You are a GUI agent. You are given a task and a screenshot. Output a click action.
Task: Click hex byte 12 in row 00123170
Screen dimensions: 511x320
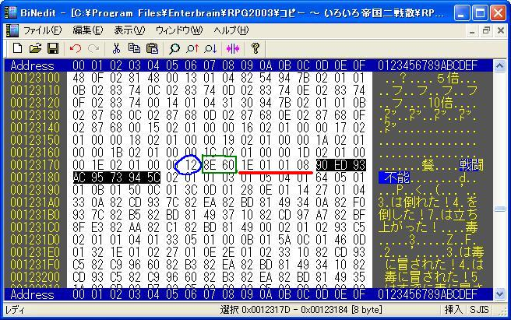click(191, 165)
